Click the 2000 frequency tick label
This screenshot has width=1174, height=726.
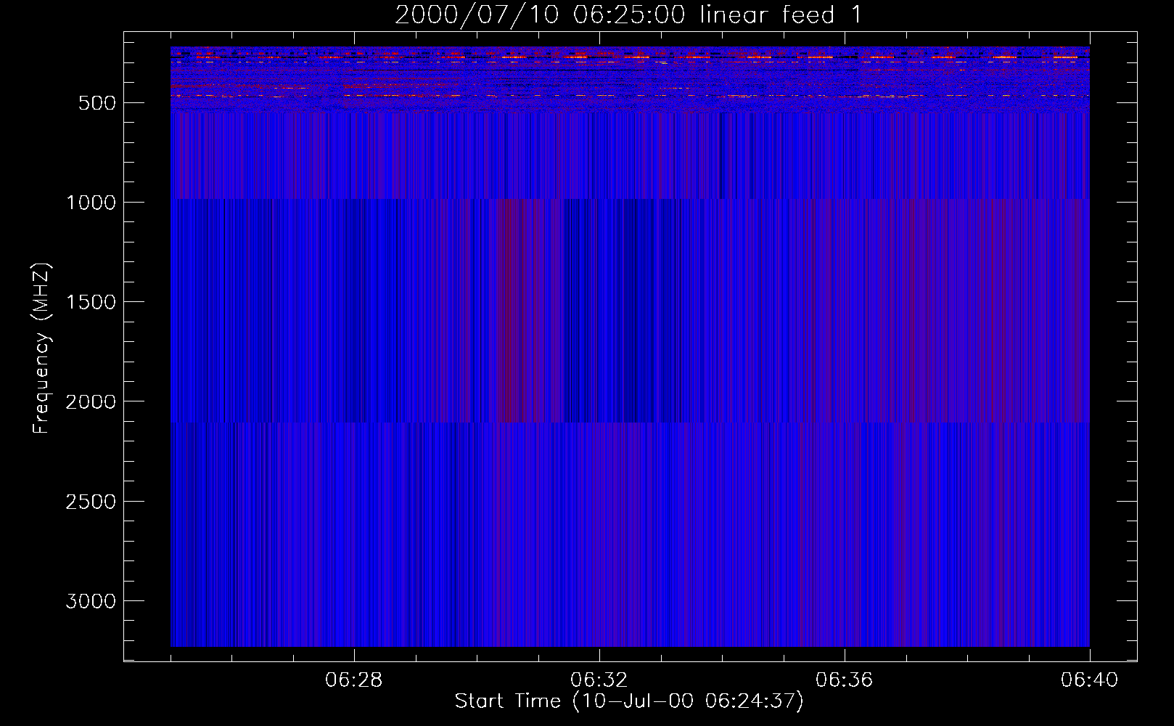click(91, 402)
